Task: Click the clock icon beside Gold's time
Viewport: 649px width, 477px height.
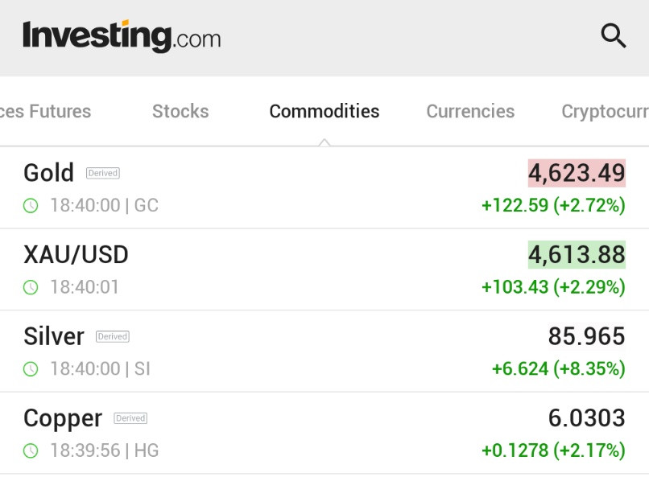Action: click(x=31, y=205)
